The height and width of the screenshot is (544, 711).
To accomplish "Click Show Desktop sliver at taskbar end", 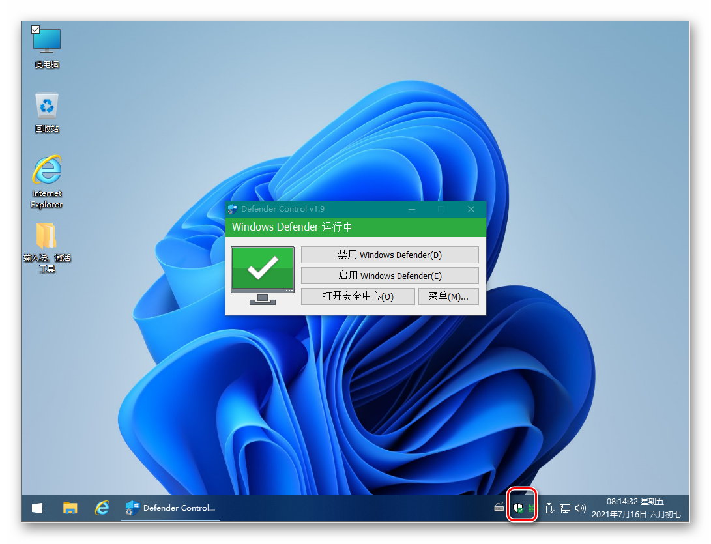I will 686,508.
